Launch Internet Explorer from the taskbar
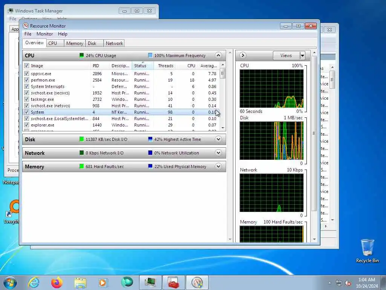This screenshot has width=386, height=290. (34, 282)
